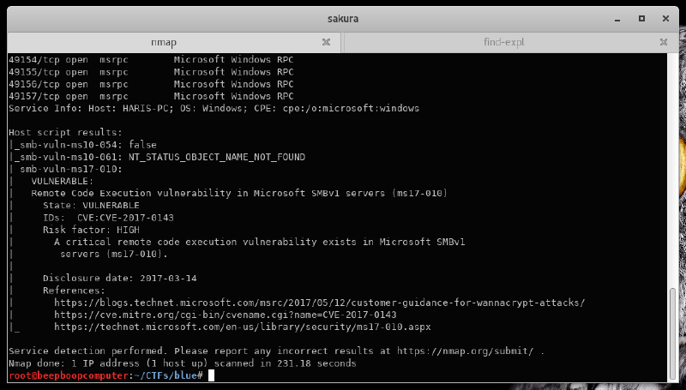The height and width of the screenshot is (390, 686).
Task: Click the terminal scrollbar thumb
Action: 672,333
